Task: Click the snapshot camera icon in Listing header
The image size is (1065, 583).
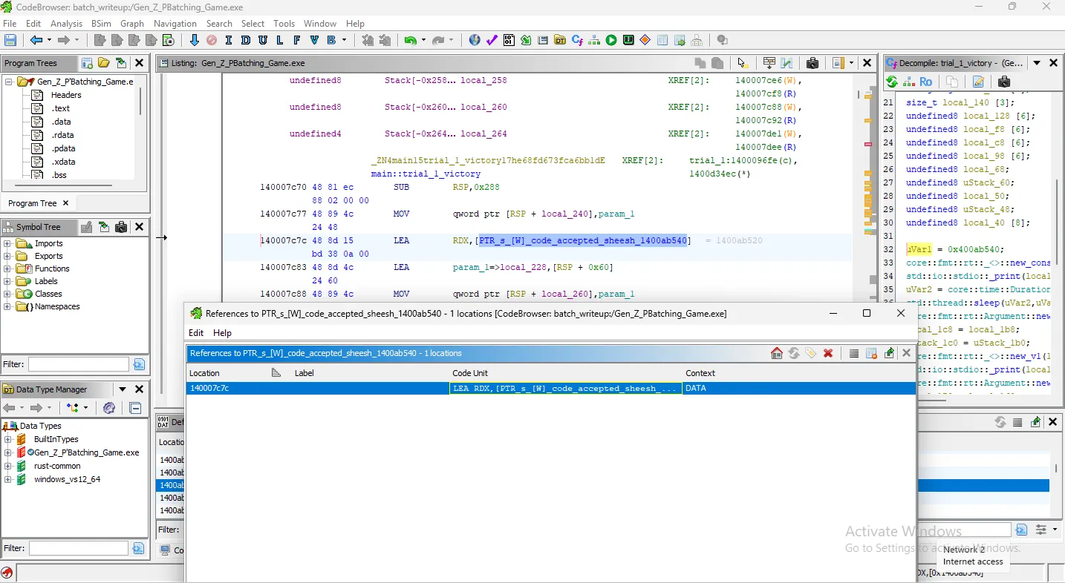Action: [x=812, y=63]
